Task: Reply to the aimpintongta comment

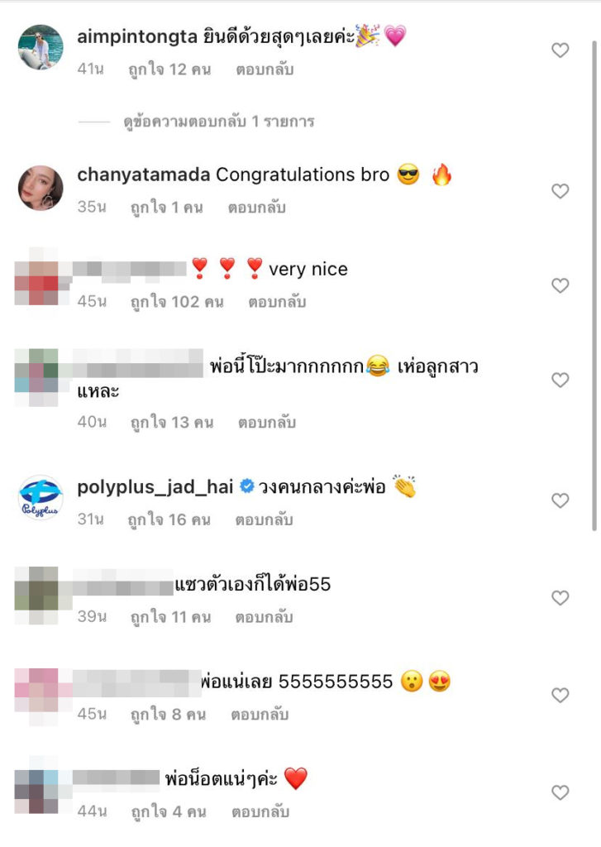Action: [x=265, y=69]
